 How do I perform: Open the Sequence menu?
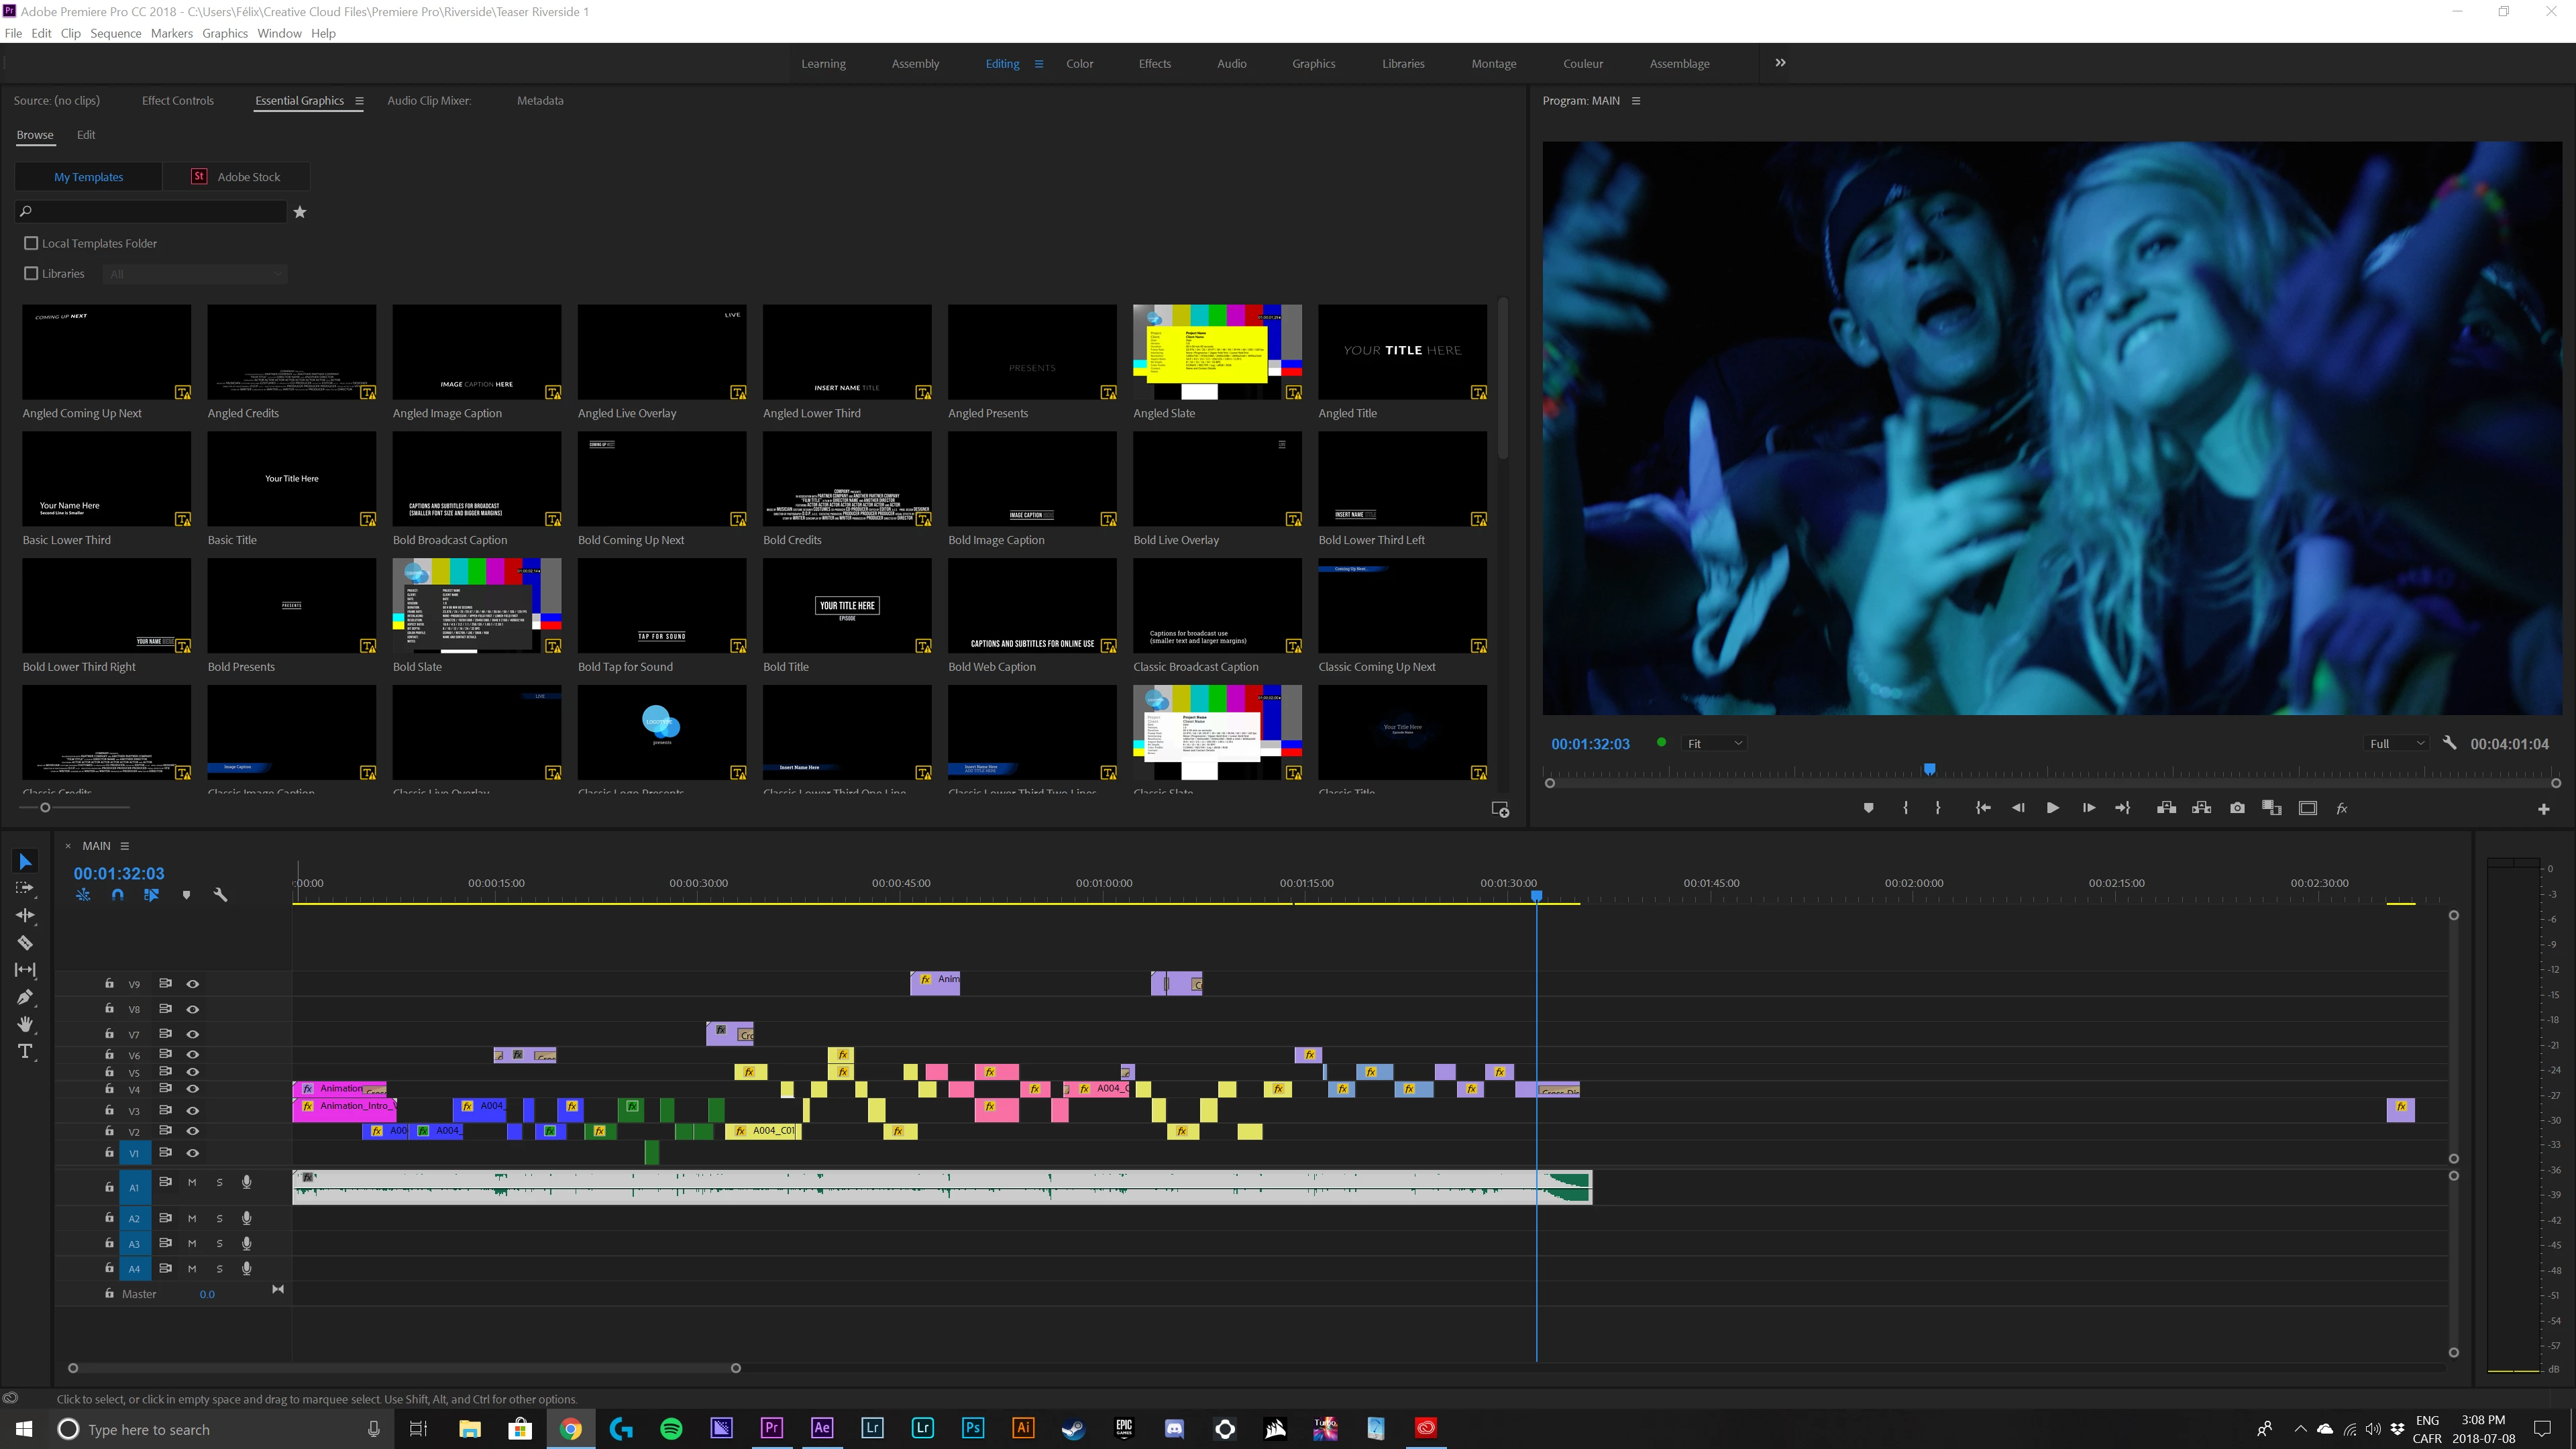(x=115, y=33)
